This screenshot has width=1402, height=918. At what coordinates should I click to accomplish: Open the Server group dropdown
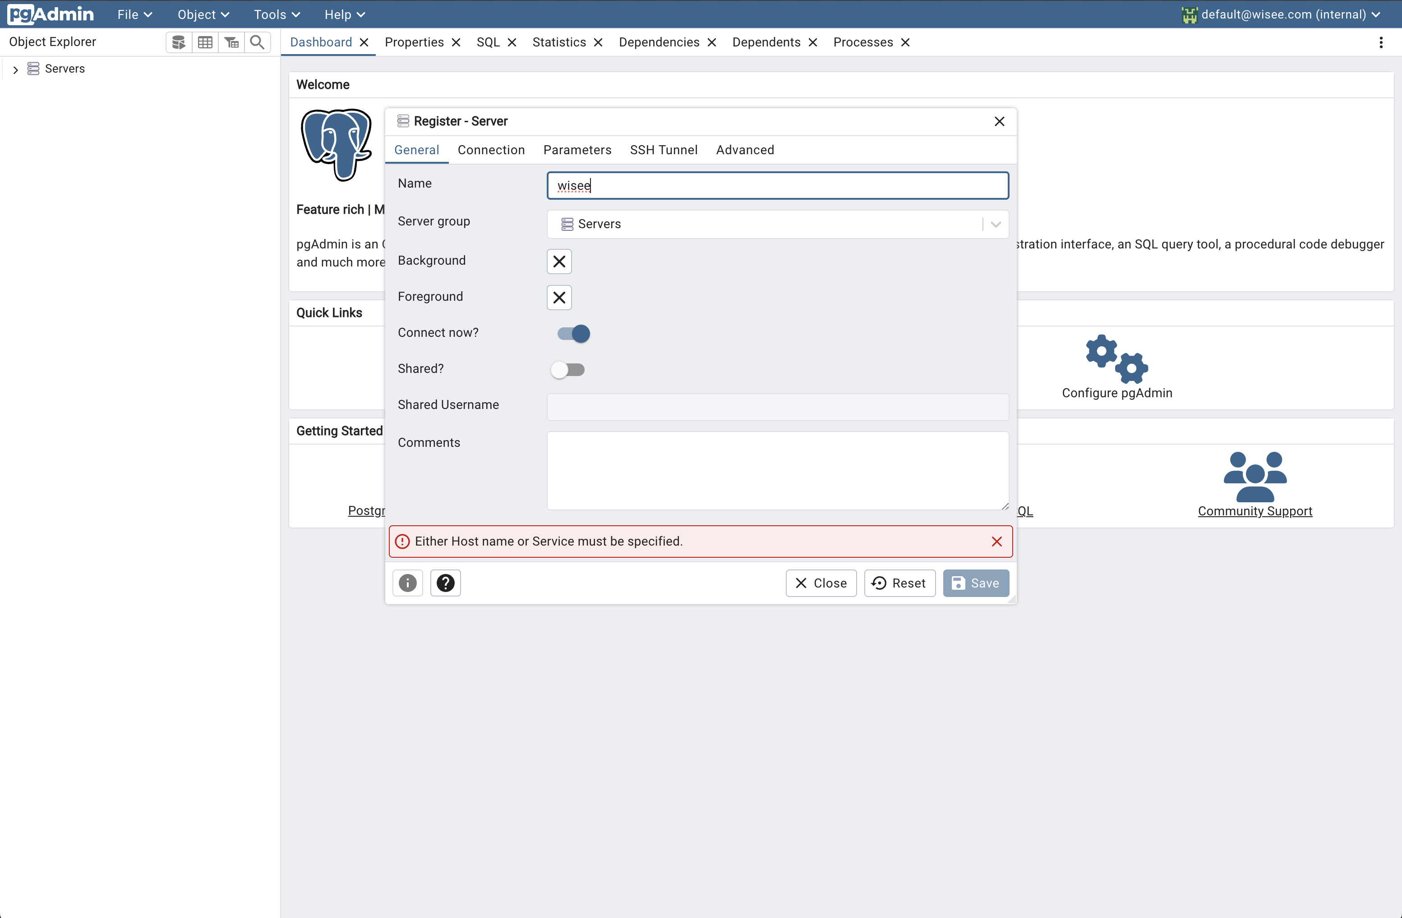point(996,225)
